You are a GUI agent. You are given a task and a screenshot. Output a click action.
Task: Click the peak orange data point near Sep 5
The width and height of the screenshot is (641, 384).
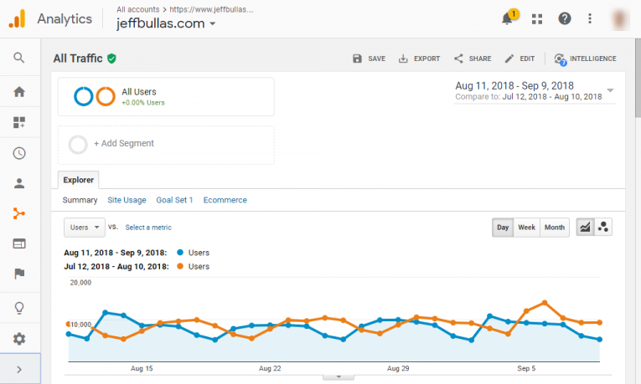545,303
